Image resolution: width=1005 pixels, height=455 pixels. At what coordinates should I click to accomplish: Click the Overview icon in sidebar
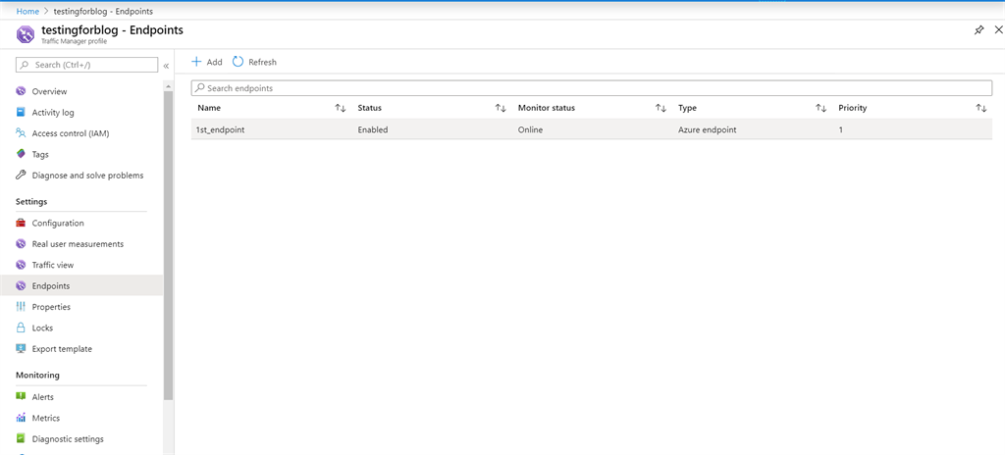(x=21, y=91)
